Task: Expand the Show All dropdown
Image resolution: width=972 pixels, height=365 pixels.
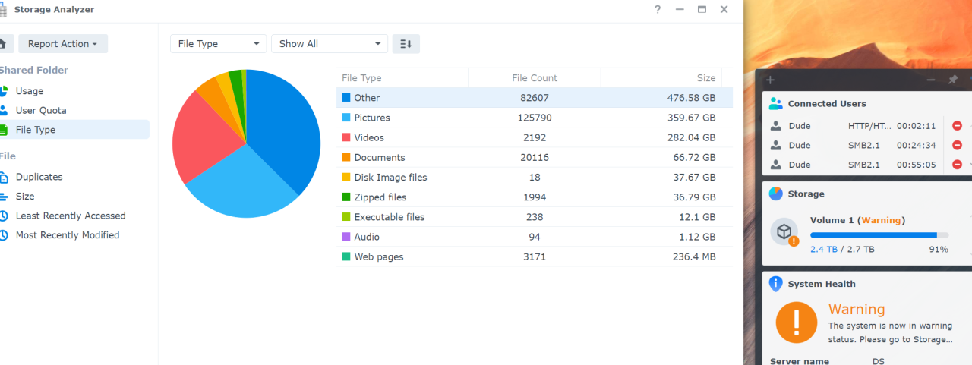Action: (x=330, y=44)
